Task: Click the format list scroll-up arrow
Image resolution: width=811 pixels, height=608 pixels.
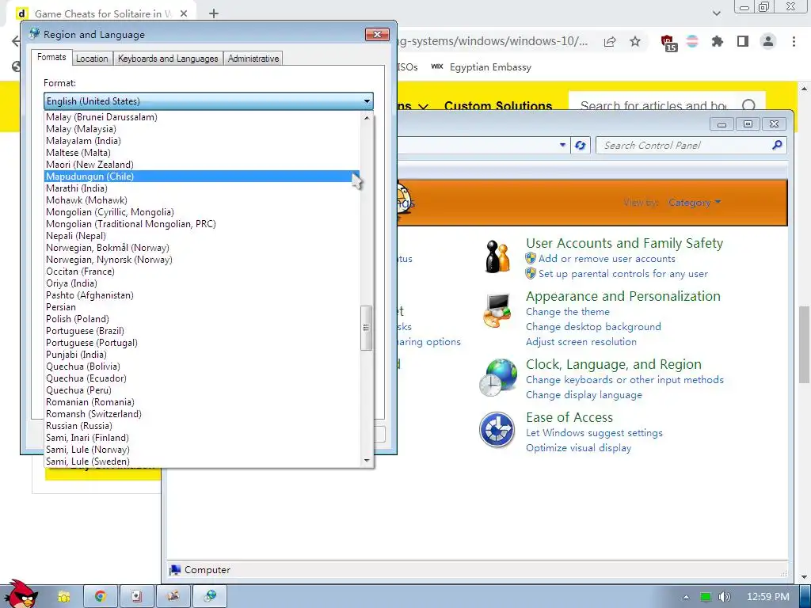Action: (367, 118)
